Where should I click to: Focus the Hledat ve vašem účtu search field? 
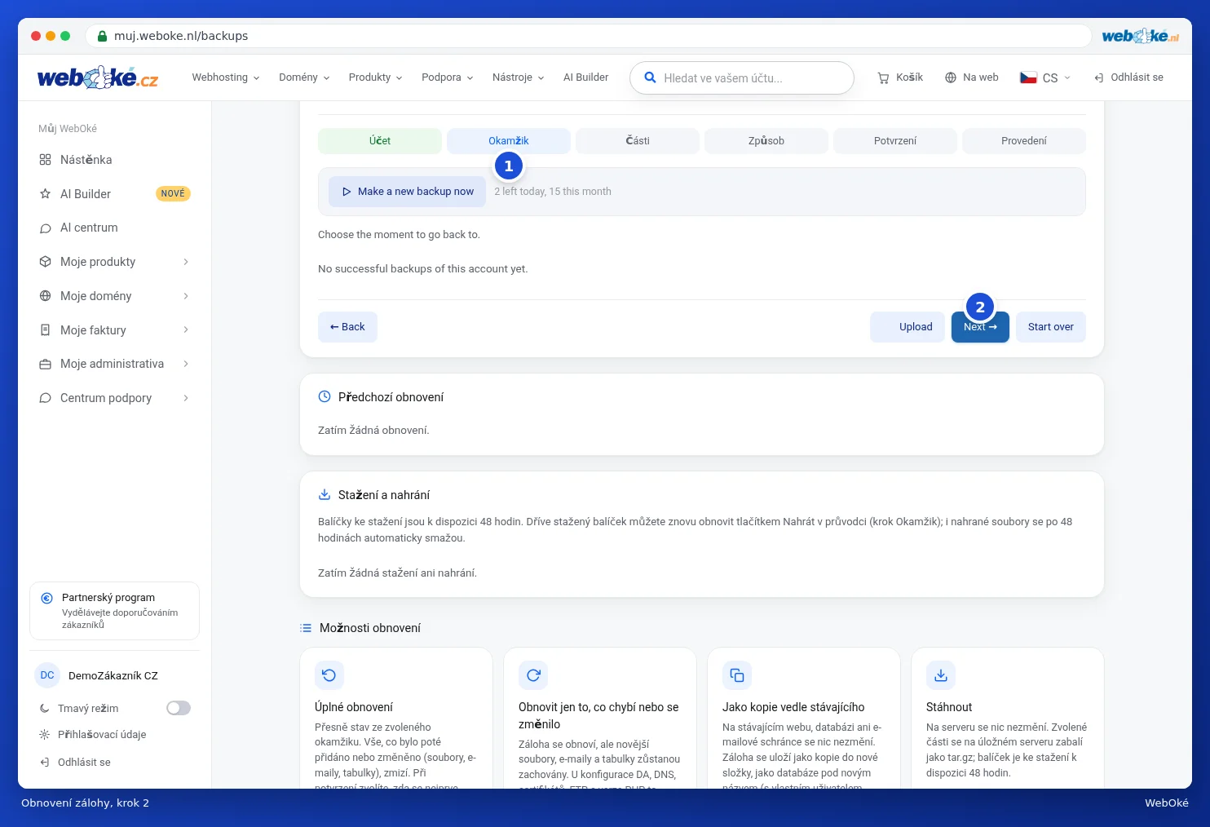click(x=742, y=78)
